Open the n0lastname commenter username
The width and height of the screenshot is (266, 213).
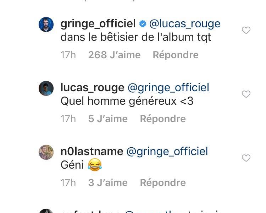pyautogui.click(x=92, y=152)
